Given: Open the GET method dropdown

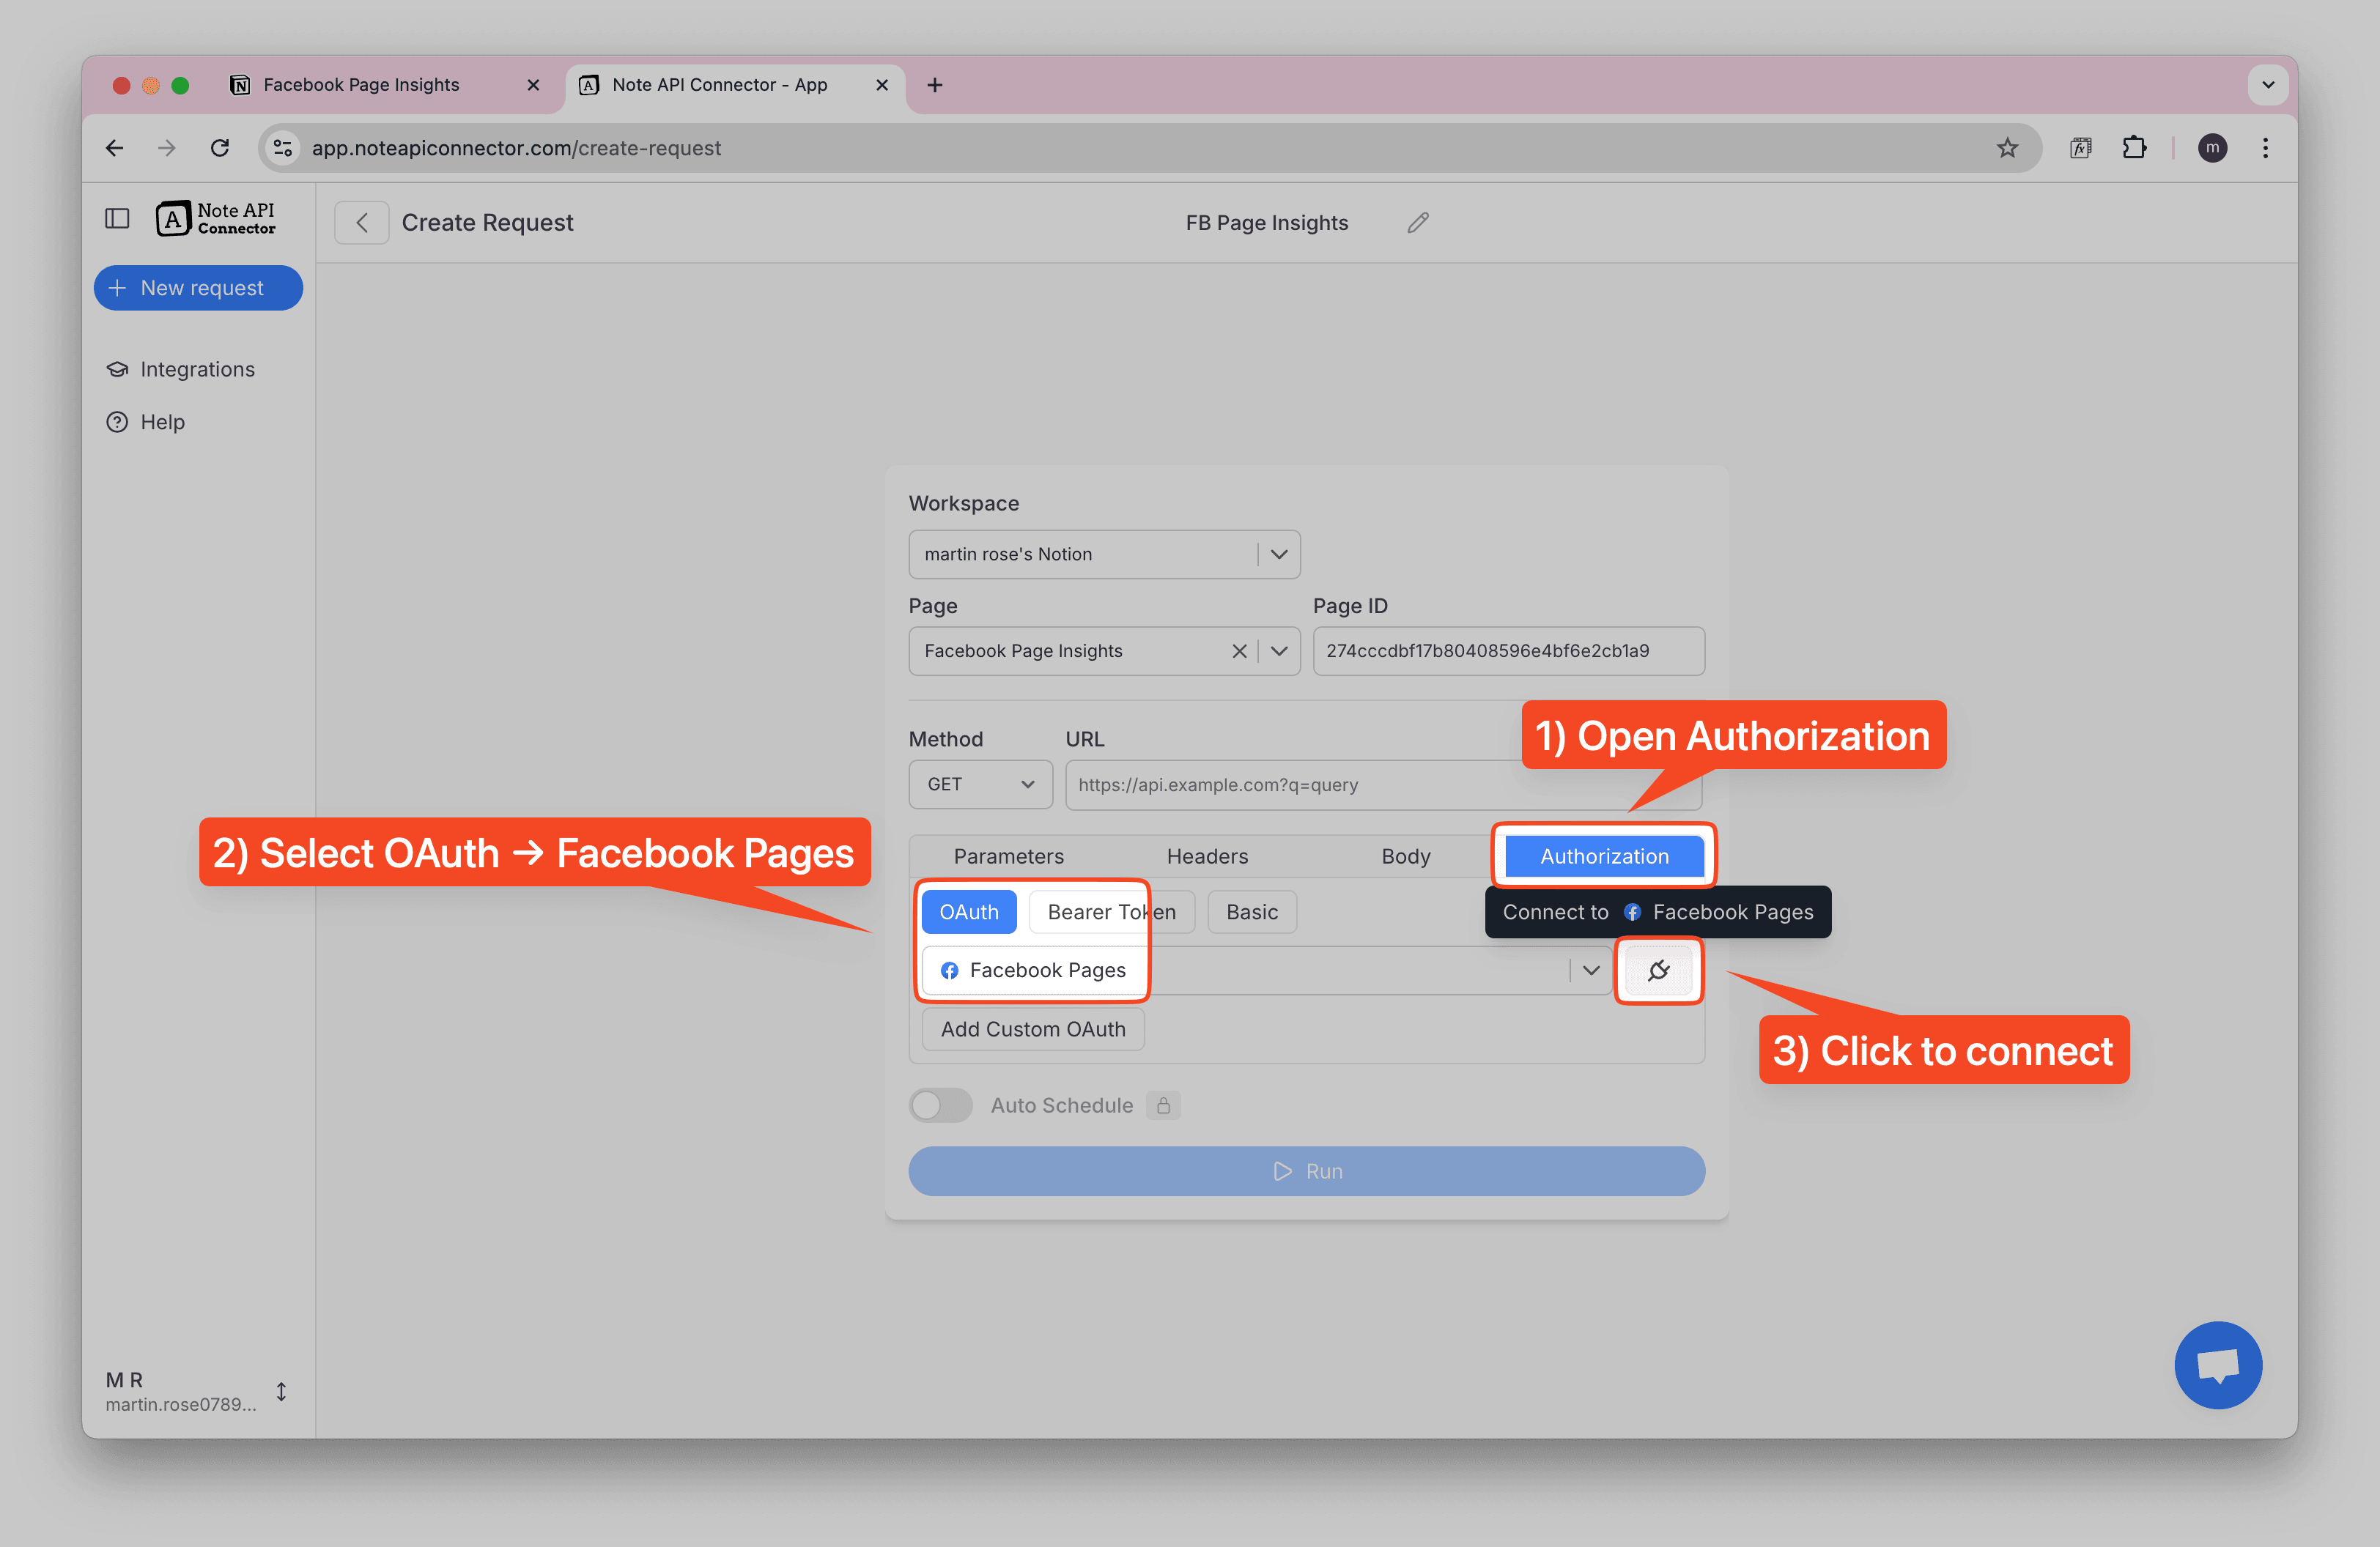Looking at the screenshot, I should pyautogui.click(x=980, y=784).
